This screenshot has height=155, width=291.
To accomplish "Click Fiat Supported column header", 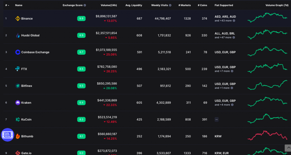I will coord(224,5).
